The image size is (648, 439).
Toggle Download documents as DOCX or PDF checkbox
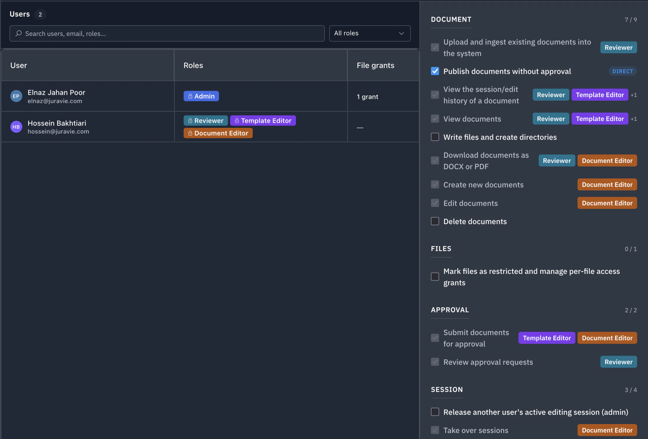click(435, 160)
